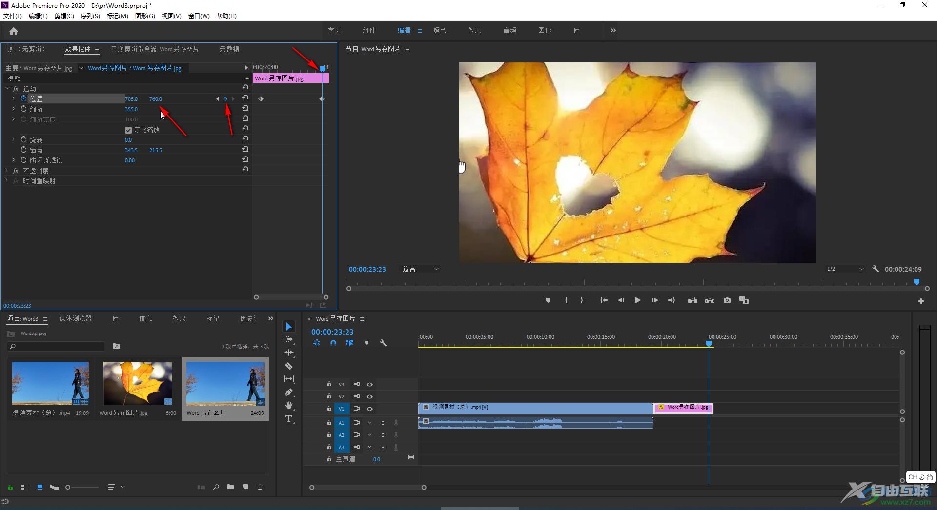Switch to the Color workspace tab
The image size is (937, 510).
pos(439,30)
